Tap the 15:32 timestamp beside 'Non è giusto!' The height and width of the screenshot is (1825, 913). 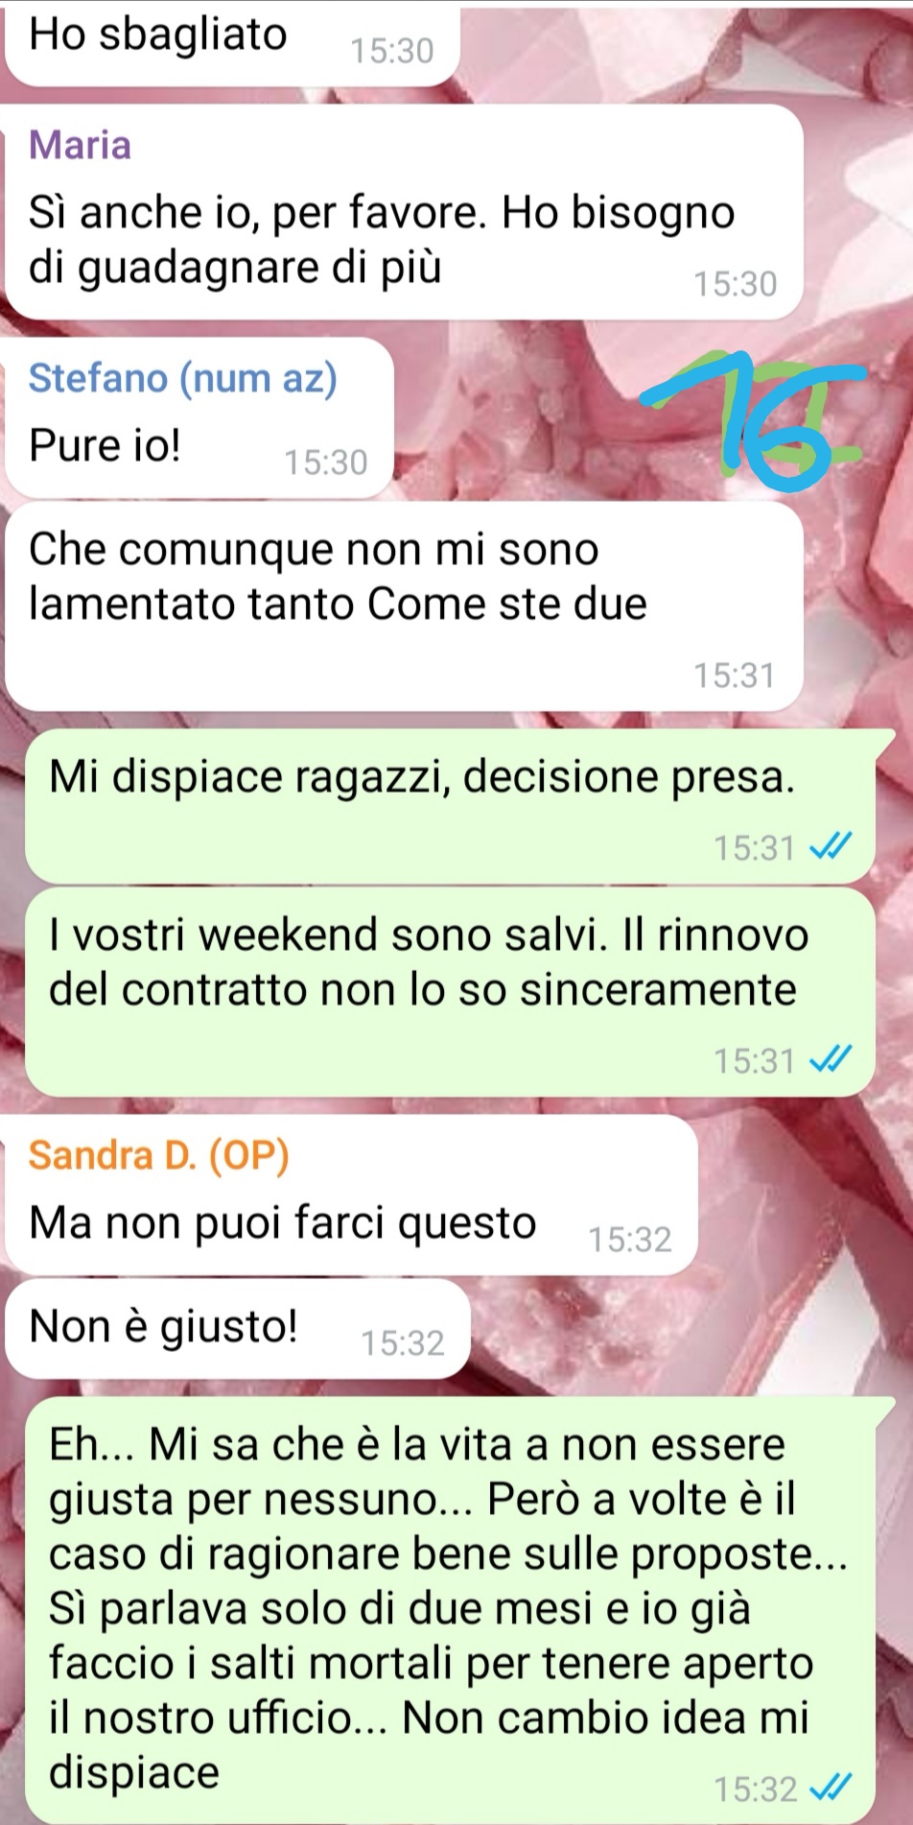coord(403,1343)
